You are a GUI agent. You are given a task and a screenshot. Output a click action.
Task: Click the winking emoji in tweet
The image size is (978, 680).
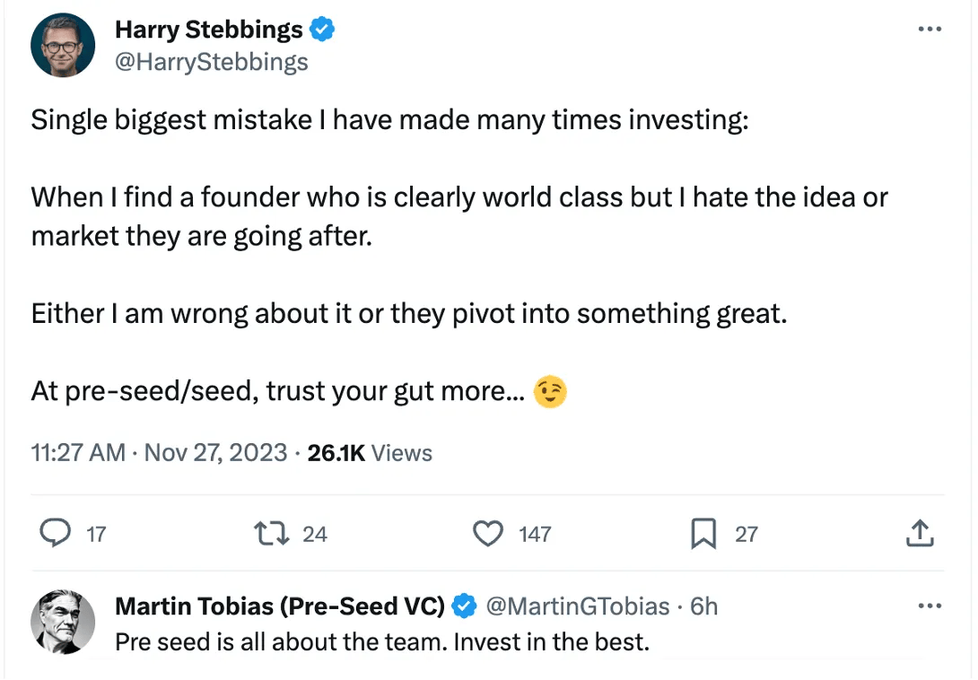[x=550, y=392]
